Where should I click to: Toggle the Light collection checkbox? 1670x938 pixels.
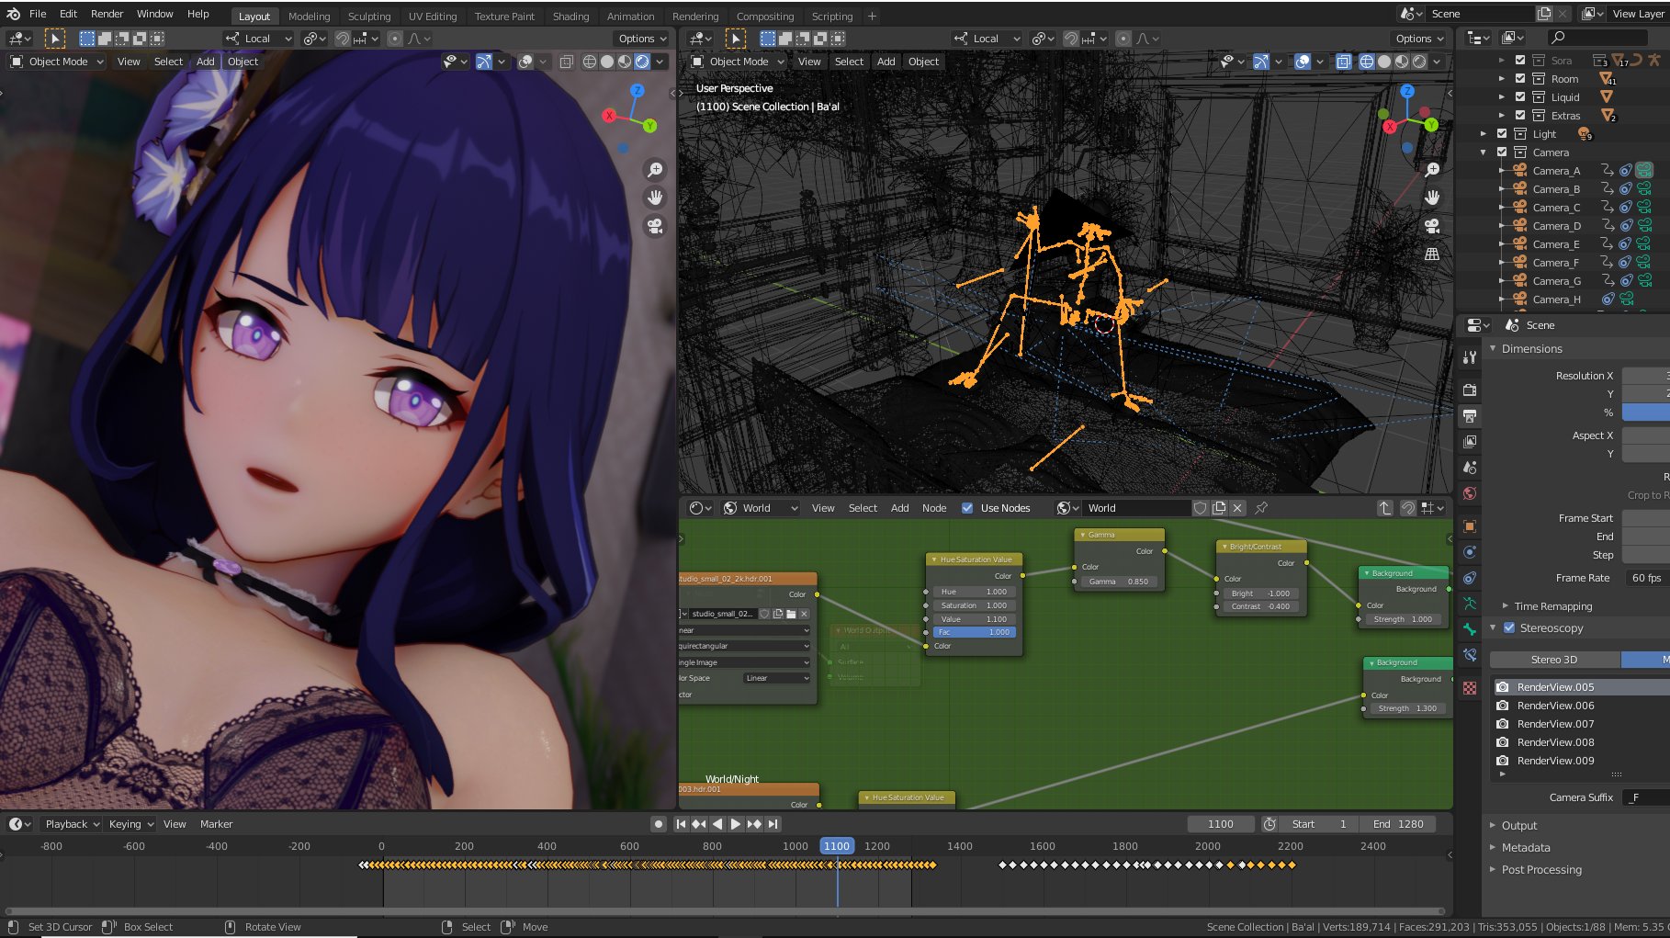point(1502,134)
